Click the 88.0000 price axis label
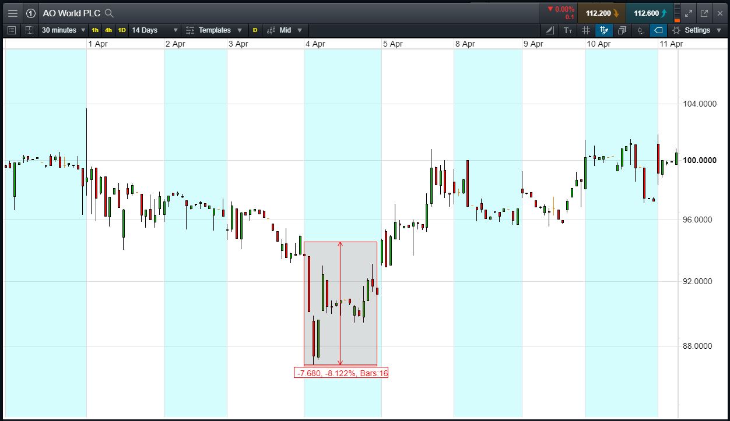This screenshot has width=730, height=421. [697, 346]
